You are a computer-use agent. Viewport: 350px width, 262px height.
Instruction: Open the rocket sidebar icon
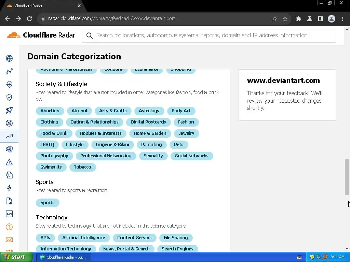9,110
